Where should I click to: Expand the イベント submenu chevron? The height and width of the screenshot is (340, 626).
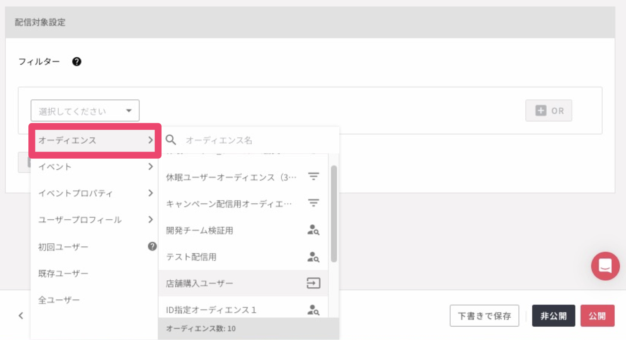tap(151, 167)
